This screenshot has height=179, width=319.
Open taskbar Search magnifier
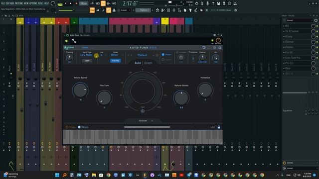[x=64, y=175]
